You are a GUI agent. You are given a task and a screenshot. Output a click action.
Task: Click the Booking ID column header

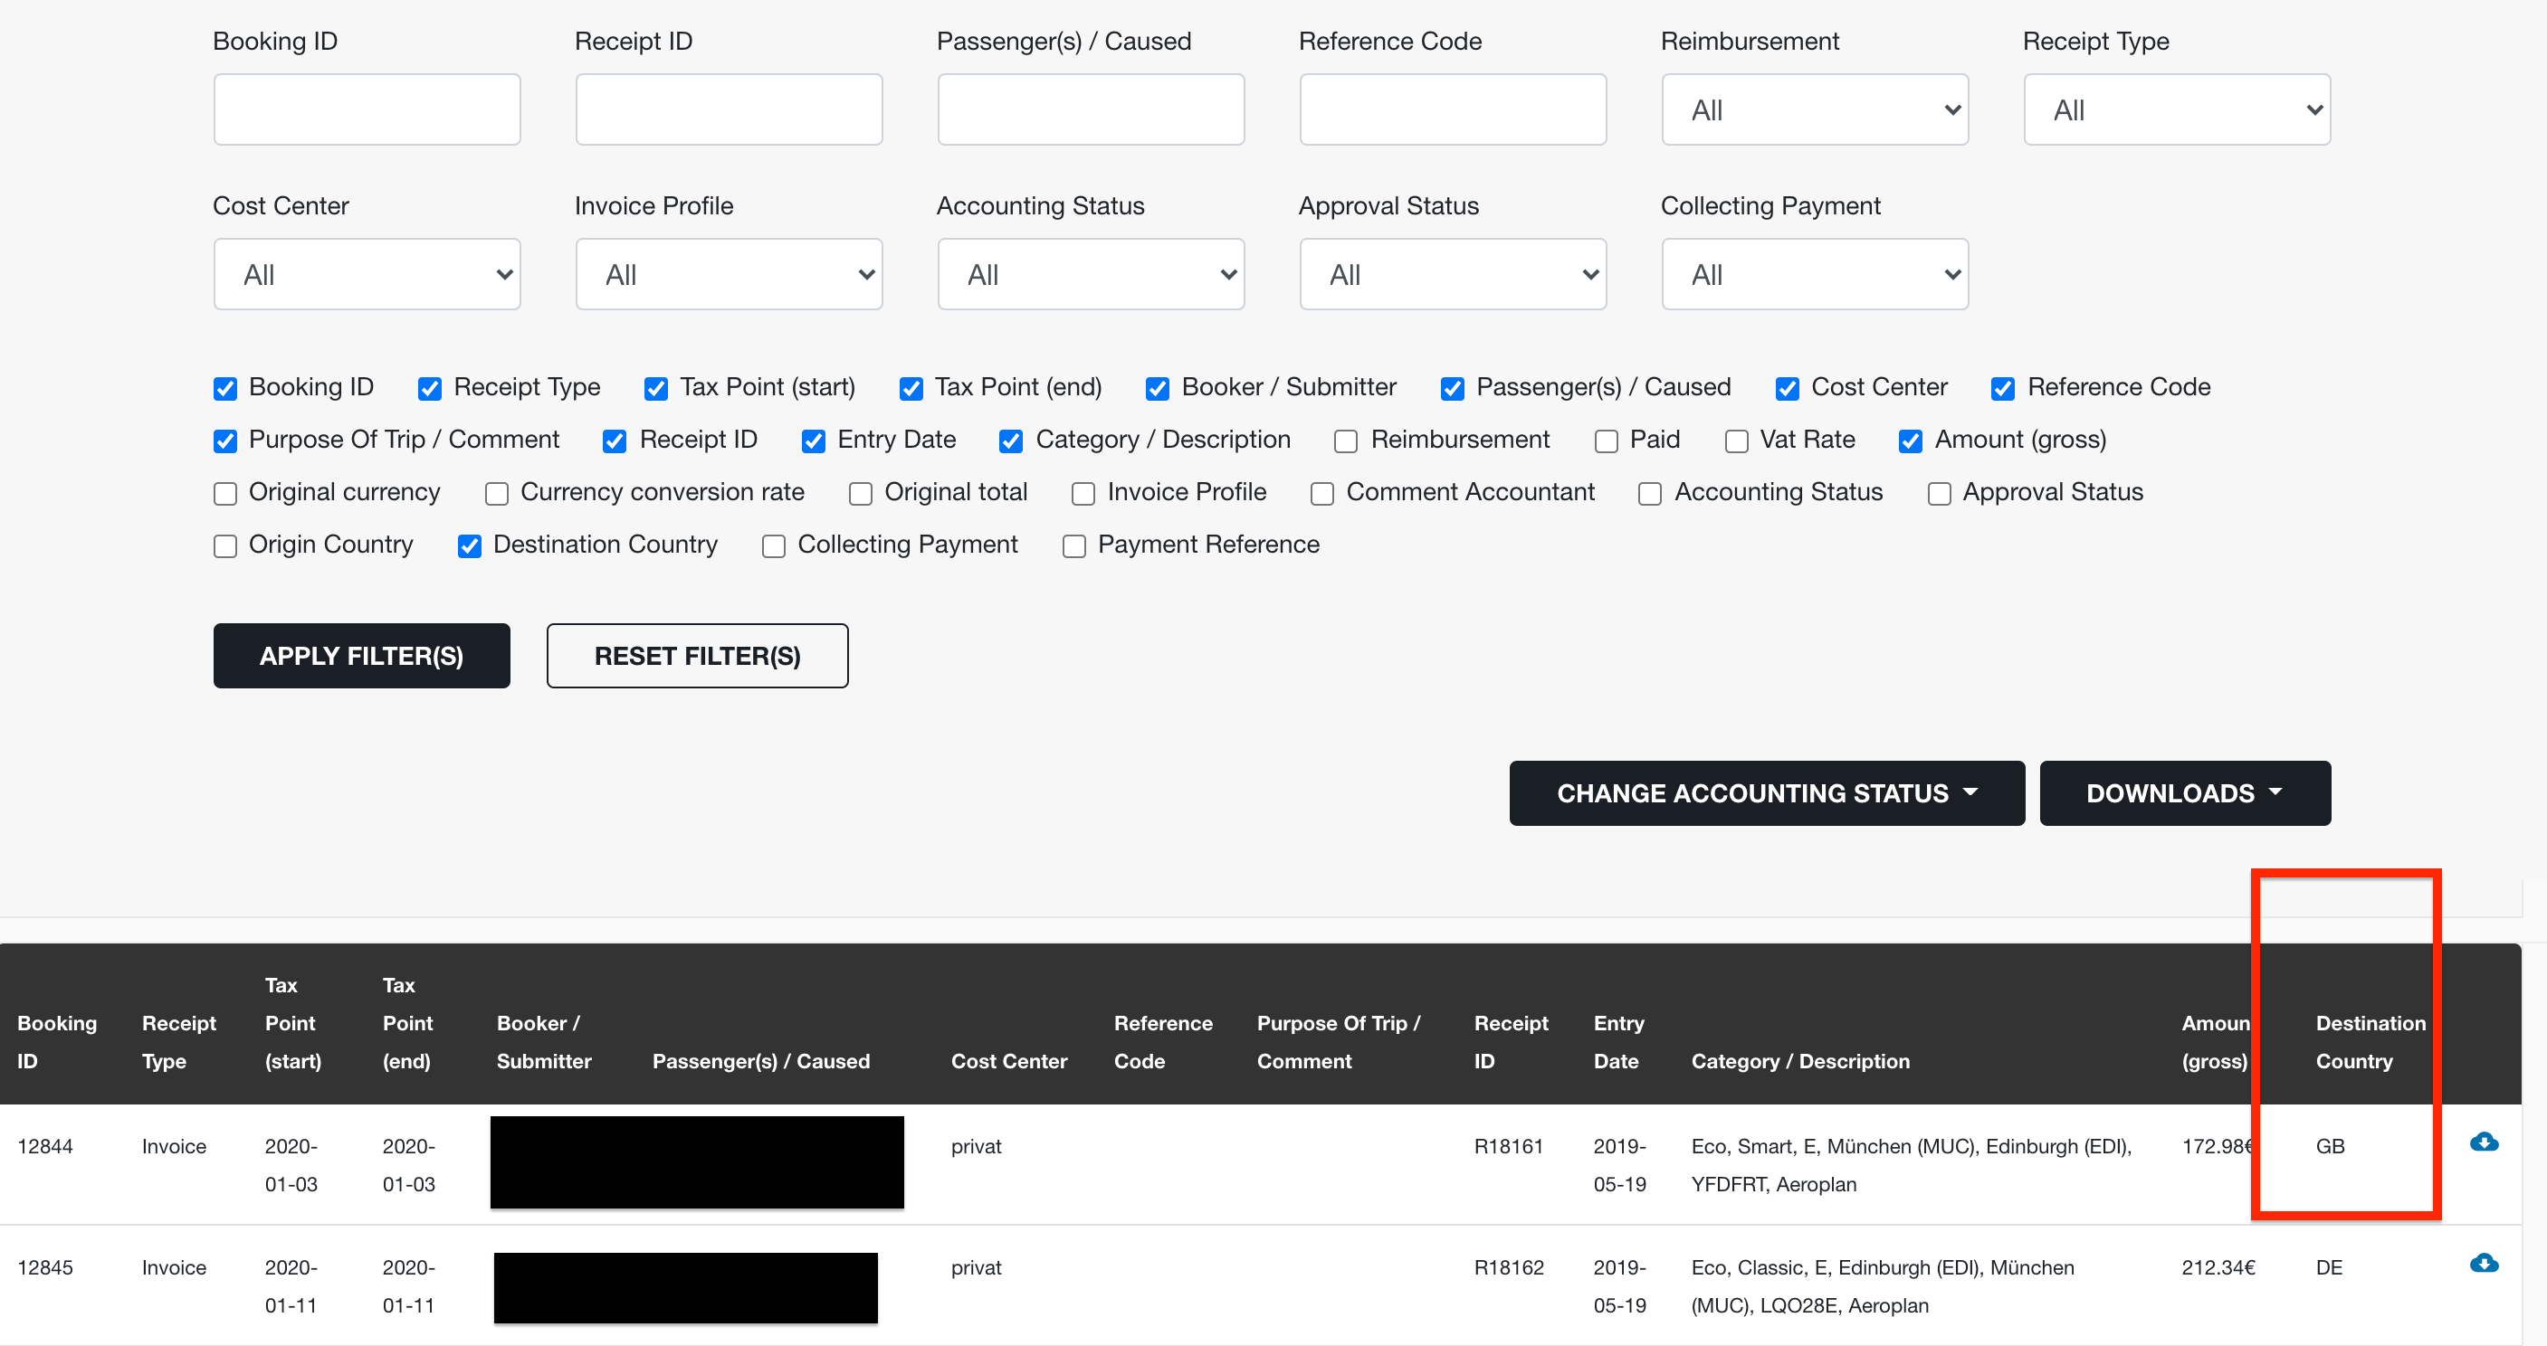point(57,1042)
